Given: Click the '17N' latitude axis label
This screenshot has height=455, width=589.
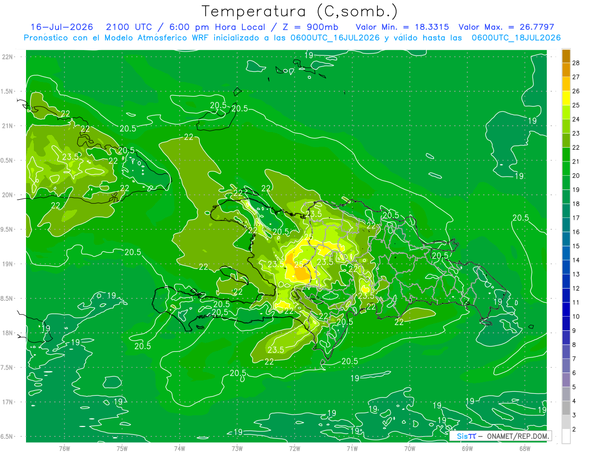Looking at the screenshot, I should pyautogui.click(x=7, y=402).
